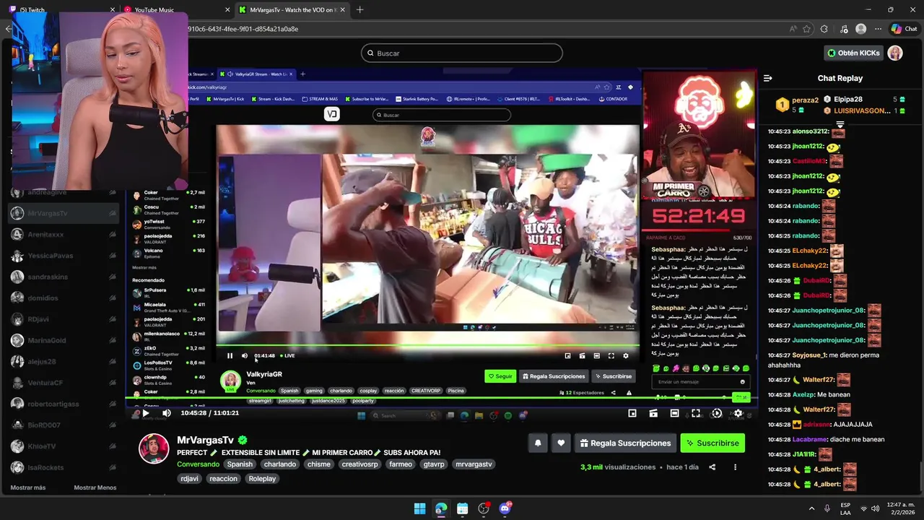Switch to the Twitch browser tab

[61, 9]
